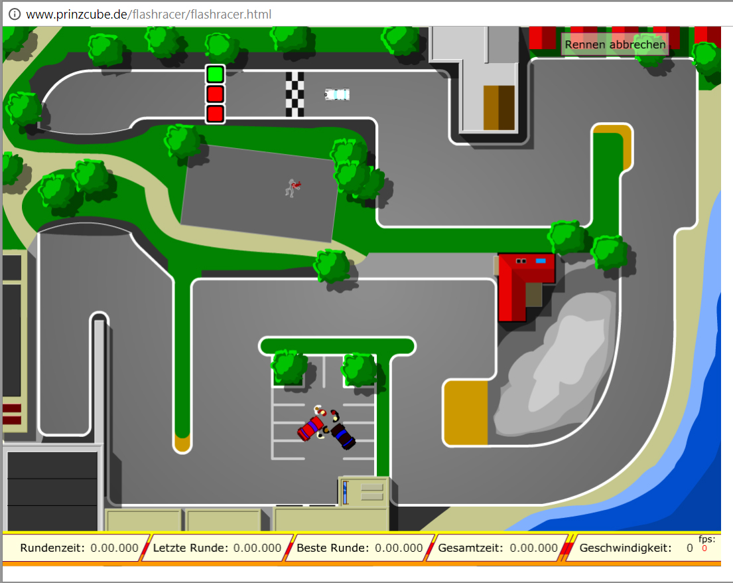The image size is (733, 583).
Task: Click the Rennen abbrechen button
Action: (x=615, y=44)
